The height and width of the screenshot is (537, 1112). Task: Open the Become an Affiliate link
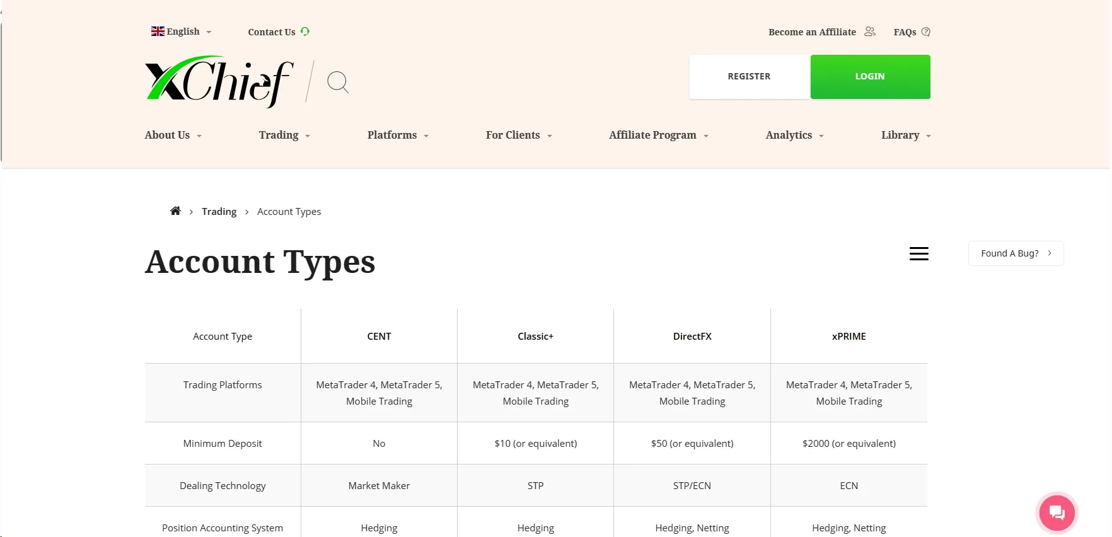[x=812, y=32]
